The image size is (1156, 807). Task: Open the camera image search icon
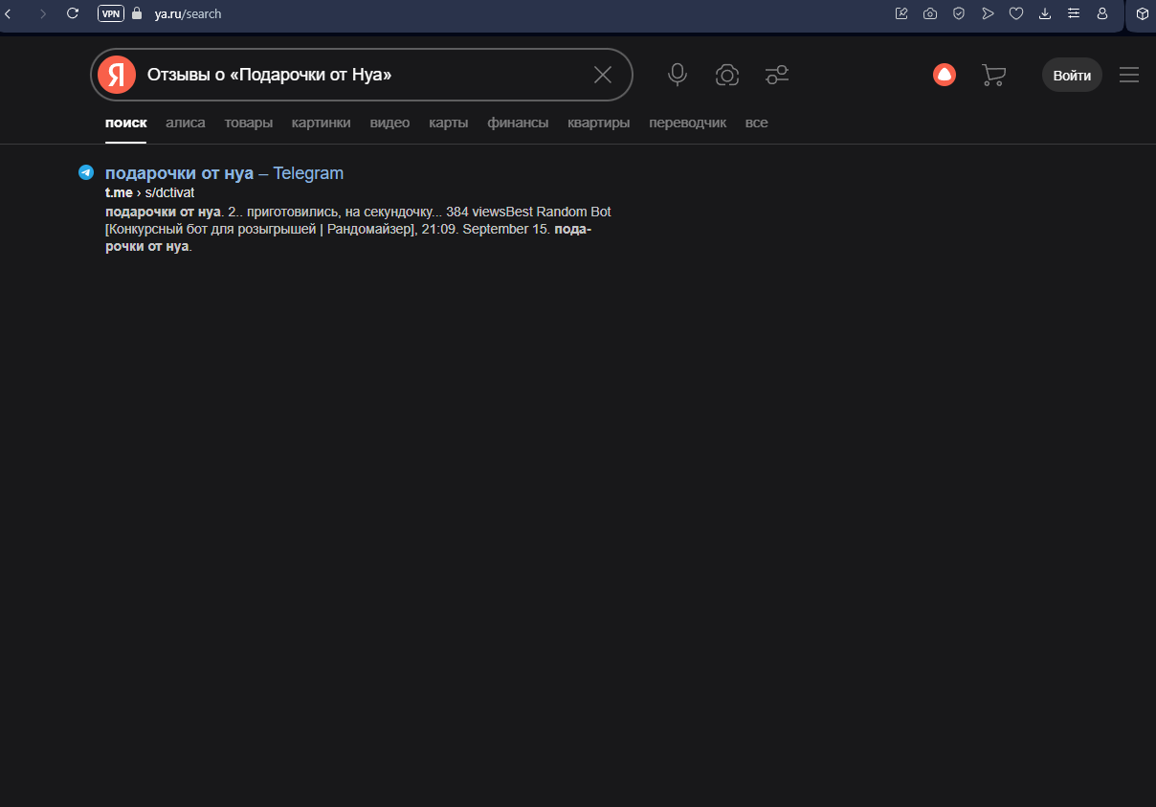click(727, 75)
